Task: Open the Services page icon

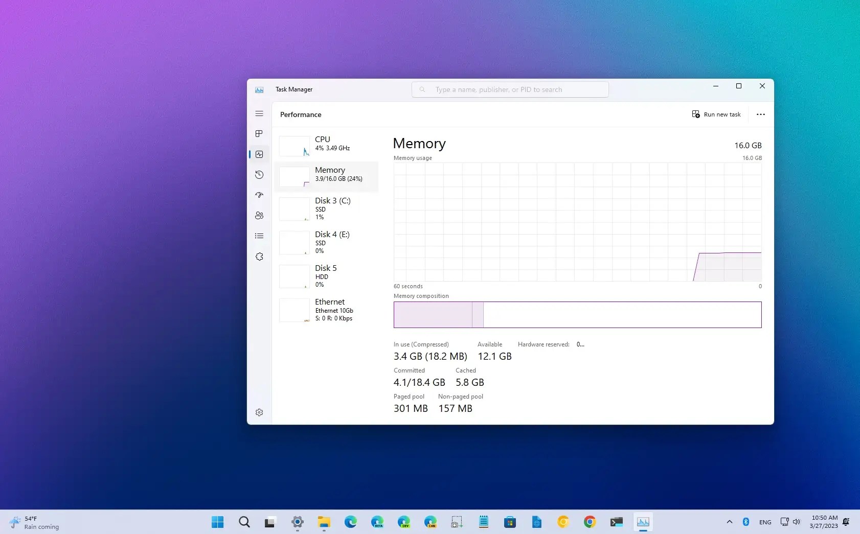Action: (x=259, y=256)
